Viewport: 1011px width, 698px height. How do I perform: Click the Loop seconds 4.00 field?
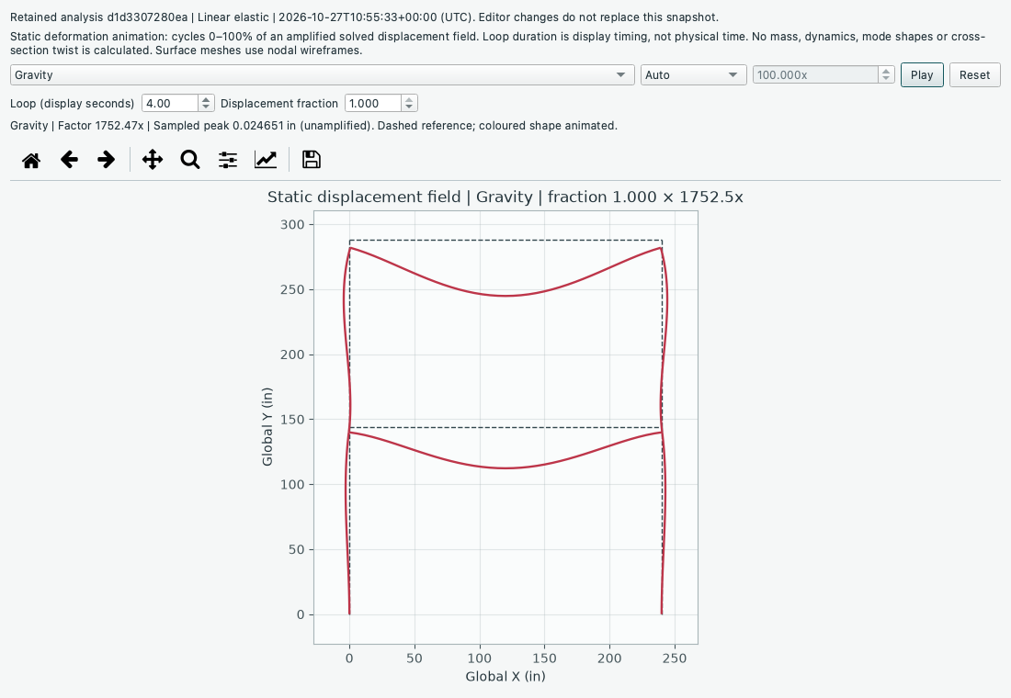[170, 103]
